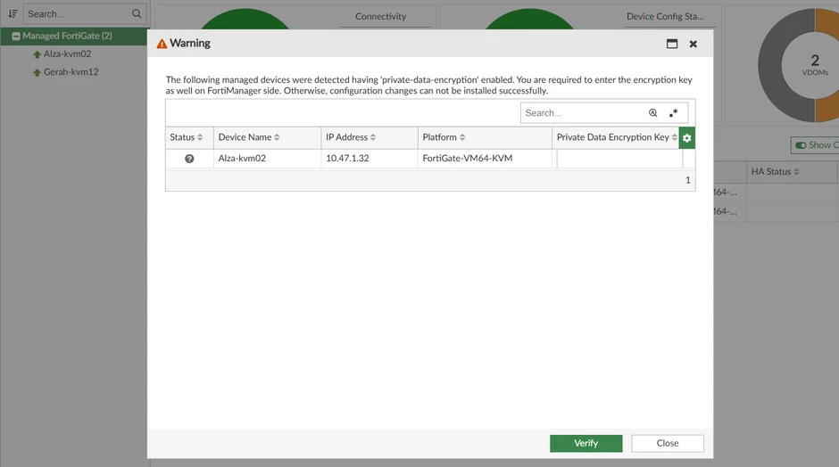Image resolution: width=839 pixels, height=467 pixels.
Task: Sort by Private Data Encryption Key column
Action: [615, 137]
